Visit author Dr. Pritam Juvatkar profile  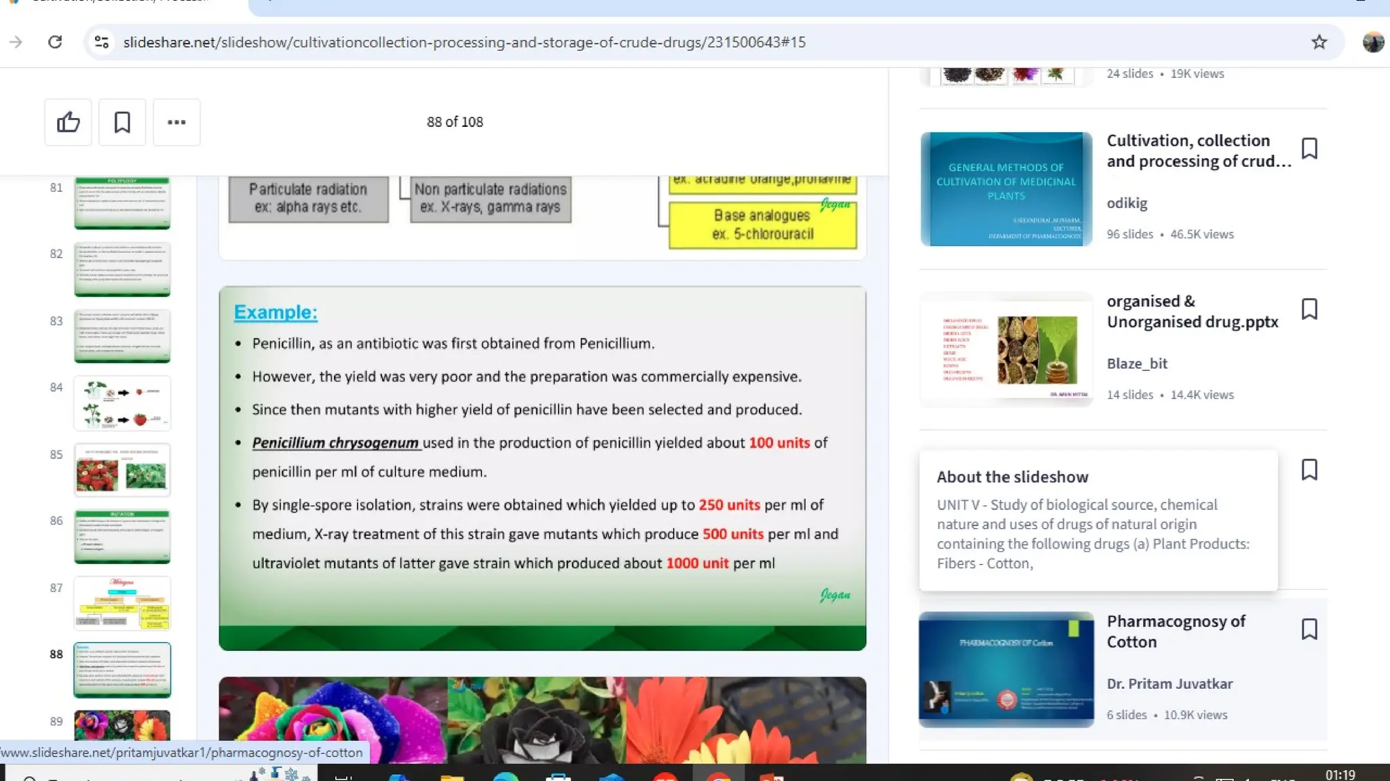tap(1169, 683)
